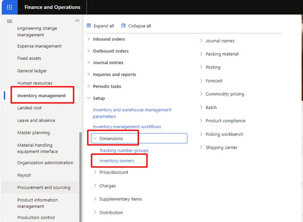Click Collapse all label

click(140, 26)
